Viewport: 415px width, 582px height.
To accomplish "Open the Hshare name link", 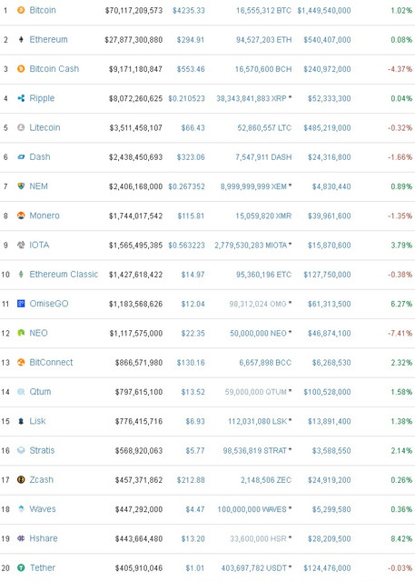I will pyautogui.click(x=44, y=537).
